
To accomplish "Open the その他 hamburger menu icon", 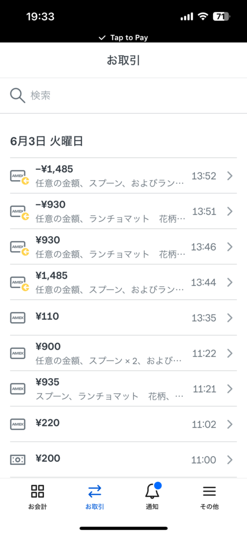I will pos(209,491).
